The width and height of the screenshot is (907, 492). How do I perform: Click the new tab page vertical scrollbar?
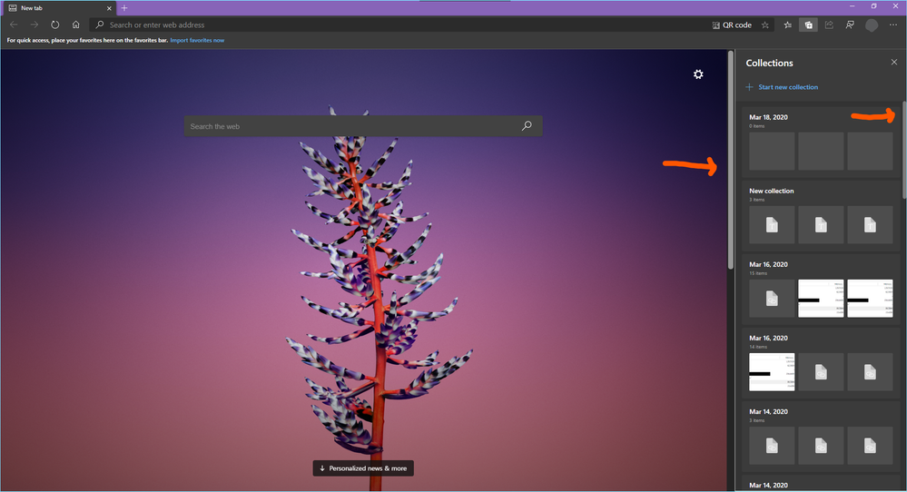click(x=731, y=160)
